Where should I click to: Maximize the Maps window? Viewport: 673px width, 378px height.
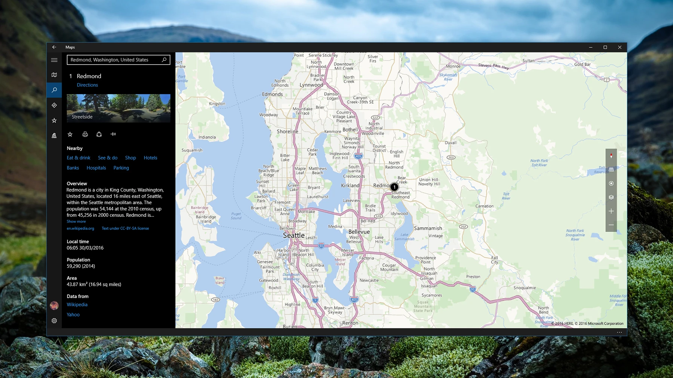(x=605, y=47)
